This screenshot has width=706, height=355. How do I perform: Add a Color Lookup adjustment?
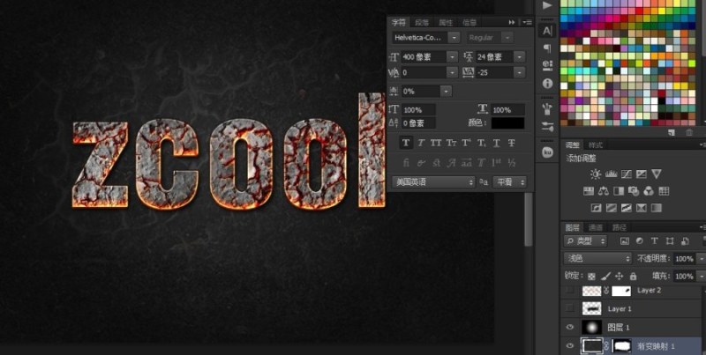(x=664, y=191)
